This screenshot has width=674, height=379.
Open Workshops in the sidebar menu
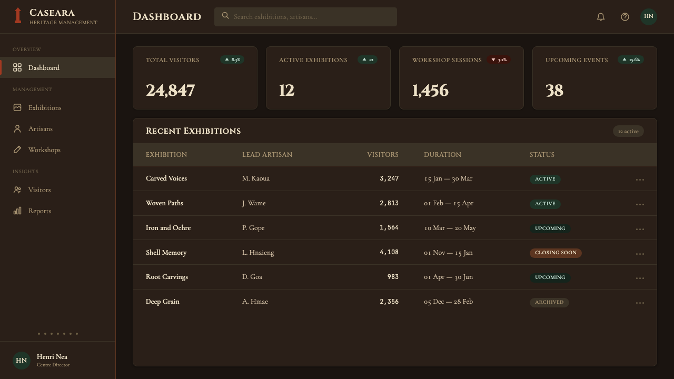pyautogui.click(x=58, y=149)
